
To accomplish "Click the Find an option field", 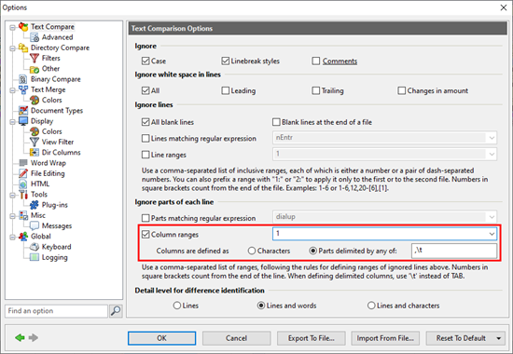I will click(56, 311).
